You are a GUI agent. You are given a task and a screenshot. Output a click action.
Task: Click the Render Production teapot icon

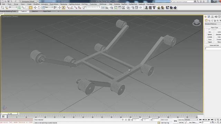pos(141,8)
